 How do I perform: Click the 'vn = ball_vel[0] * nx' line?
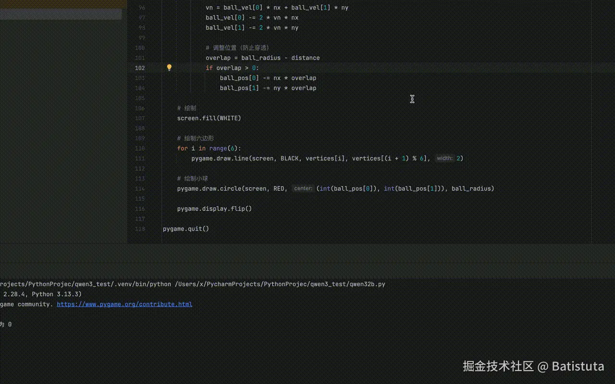(x=277, y=8)
